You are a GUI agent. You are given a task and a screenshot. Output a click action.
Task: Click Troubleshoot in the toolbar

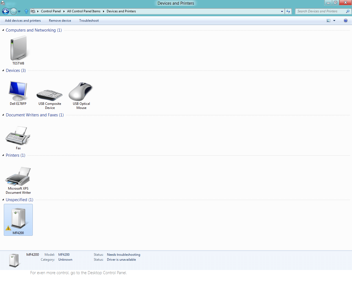coord(89,21)
